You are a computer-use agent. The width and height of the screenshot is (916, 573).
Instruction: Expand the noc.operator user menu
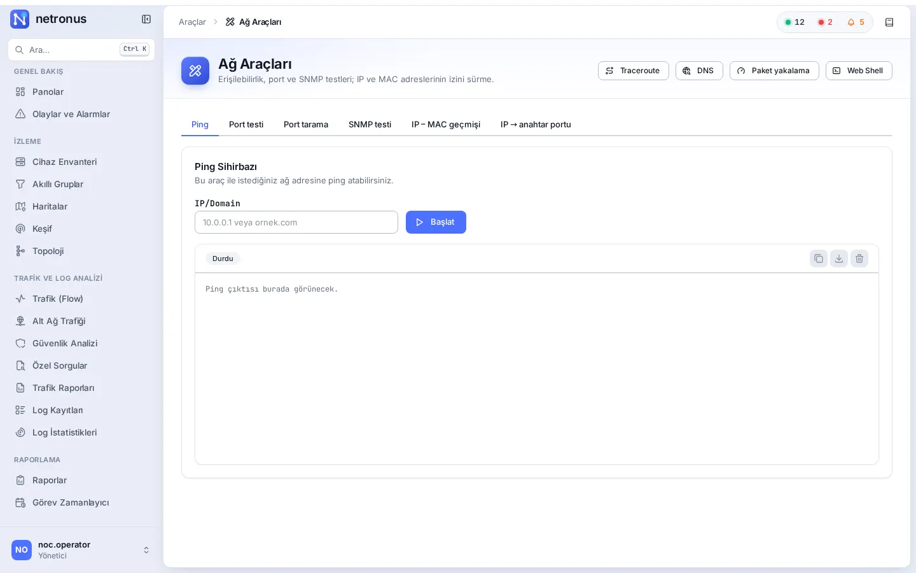coord(81,550)
